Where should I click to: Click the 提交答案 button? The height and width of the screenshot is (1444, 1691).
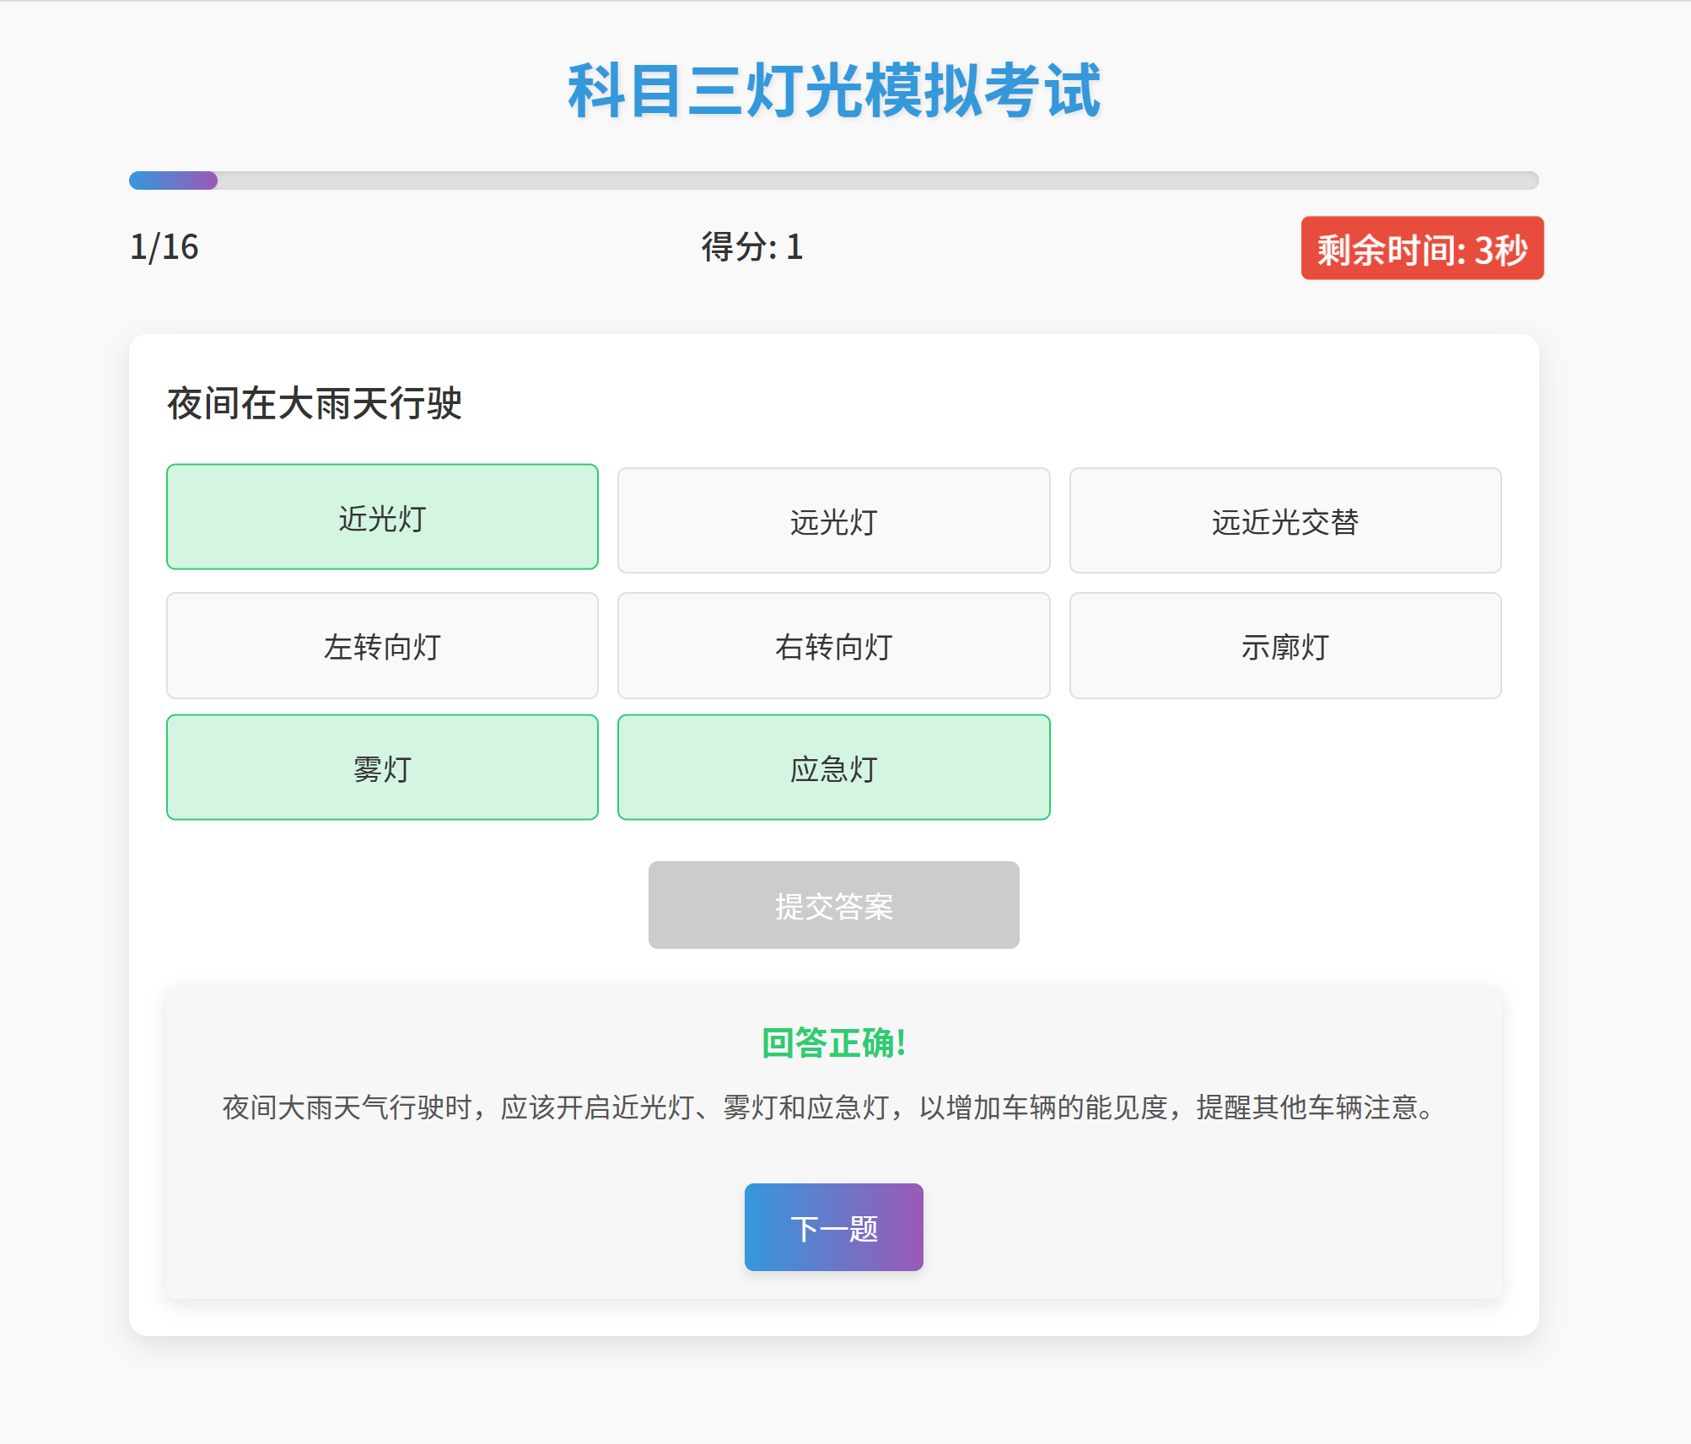click(x=833, y=905)
